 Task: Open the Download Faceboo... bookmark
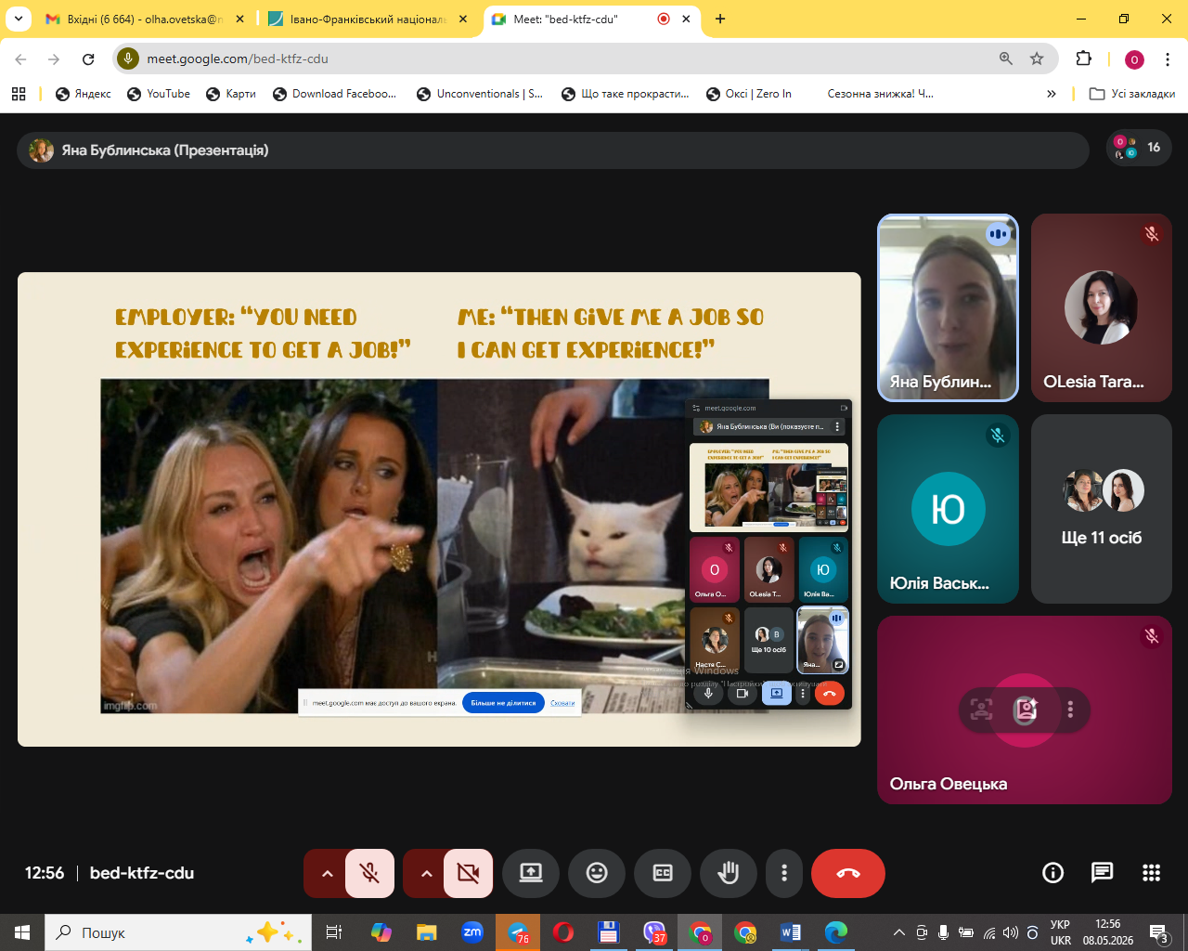[335, 94]
